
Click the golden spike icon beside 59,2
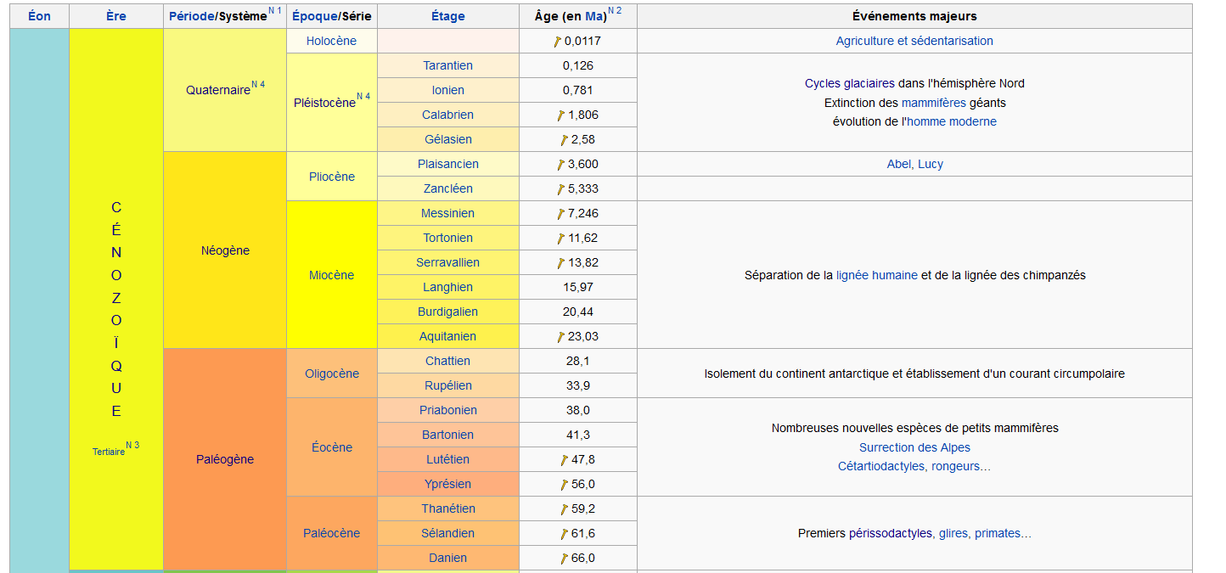tap(564, 509)
